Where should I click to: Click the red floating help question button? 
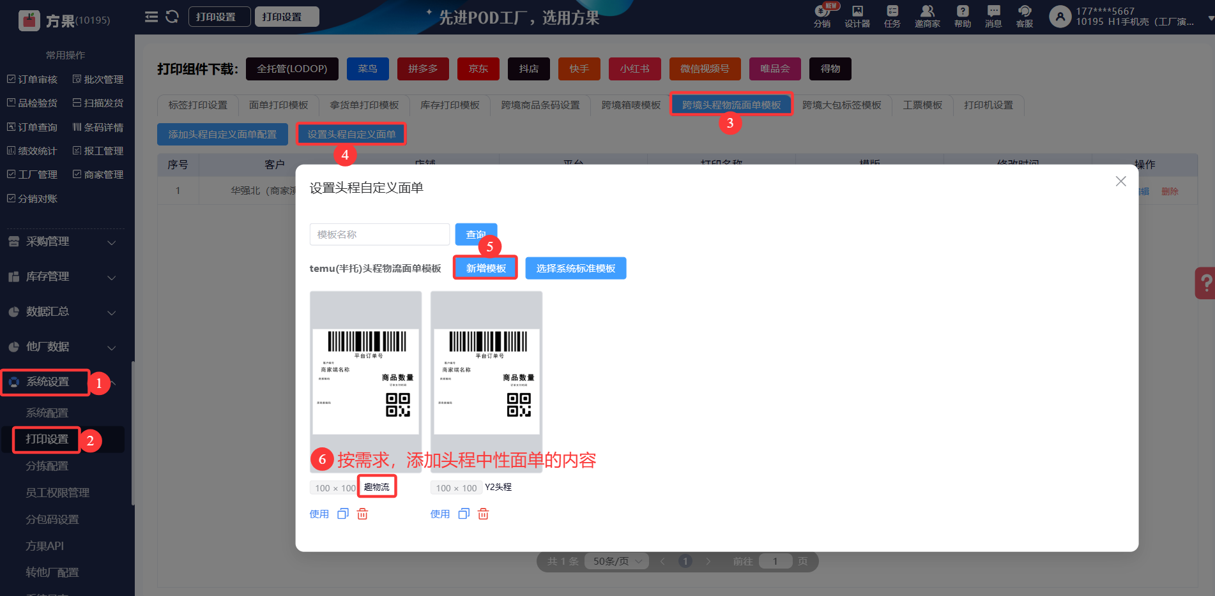click(1205, 283)
